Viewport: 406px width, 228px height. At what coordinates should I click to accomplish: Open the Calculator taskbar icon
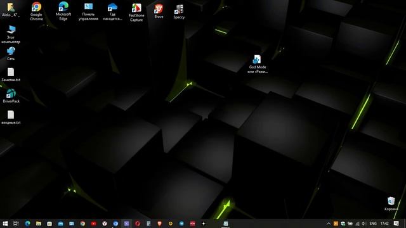coord(148,224)
